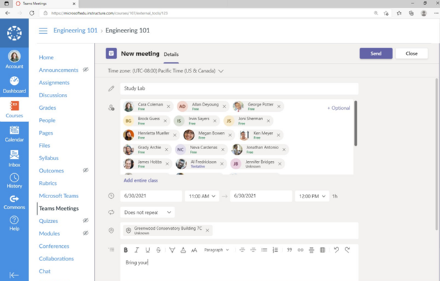This screenshot has height=281, width=440.
Task: Click the Bold formatting icon
Action: [126, 250]
